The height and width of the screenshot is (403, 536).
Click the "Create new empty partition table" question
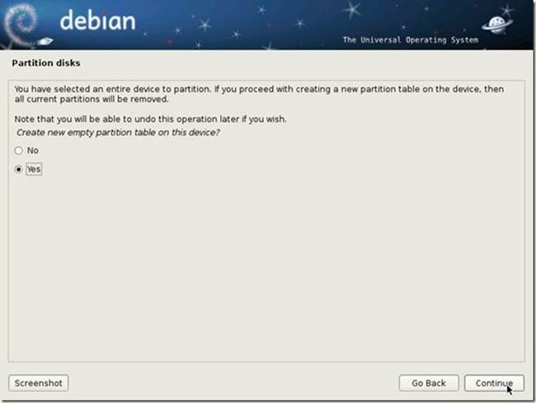pos(118,133)
